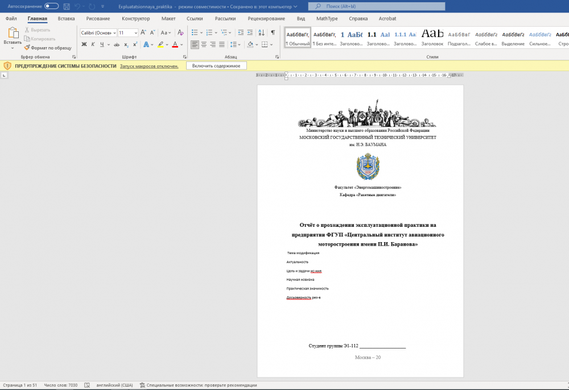Click the multilevel list icon
The width and height of the screenshot is (569, 390).
(x=224, y=32)
